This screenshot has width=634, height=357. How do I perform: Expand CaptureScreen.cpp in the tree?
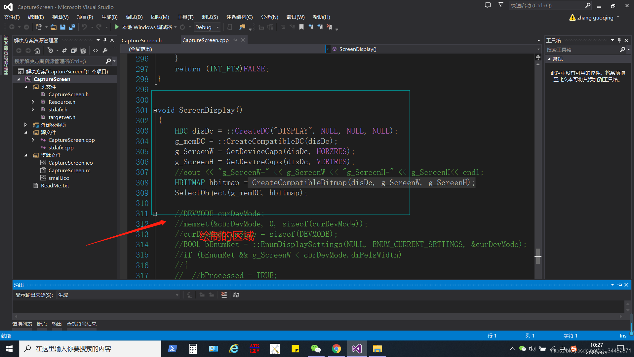tap(33, 140)
